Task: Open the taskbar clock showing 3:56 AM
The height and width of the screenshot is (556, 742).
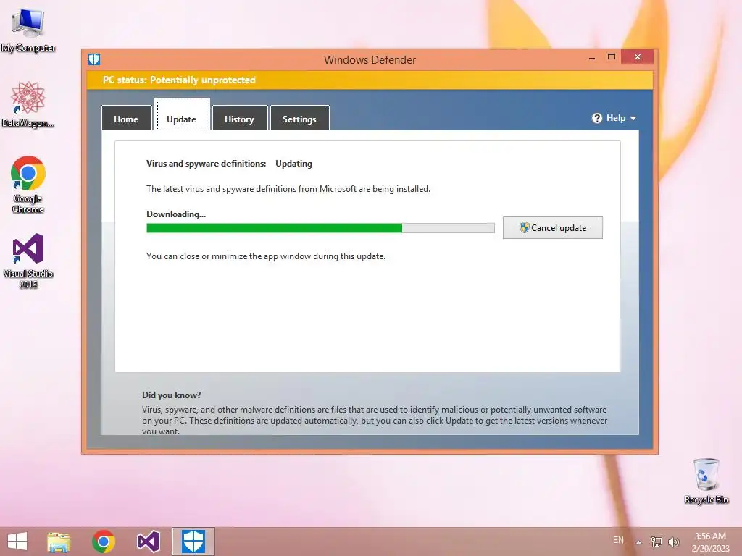Action: tap(710, 542)
